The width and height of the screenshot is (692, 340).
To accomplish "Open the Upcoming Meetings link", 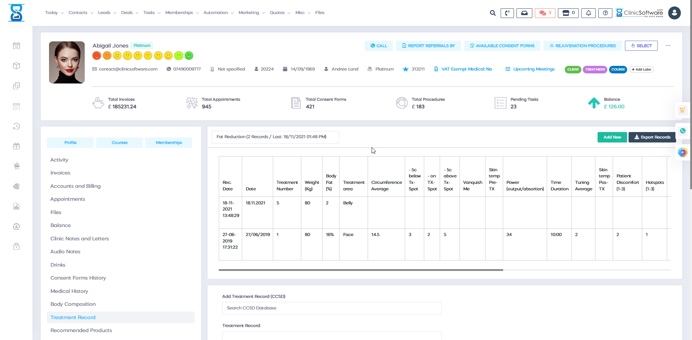I will (533, 69).
